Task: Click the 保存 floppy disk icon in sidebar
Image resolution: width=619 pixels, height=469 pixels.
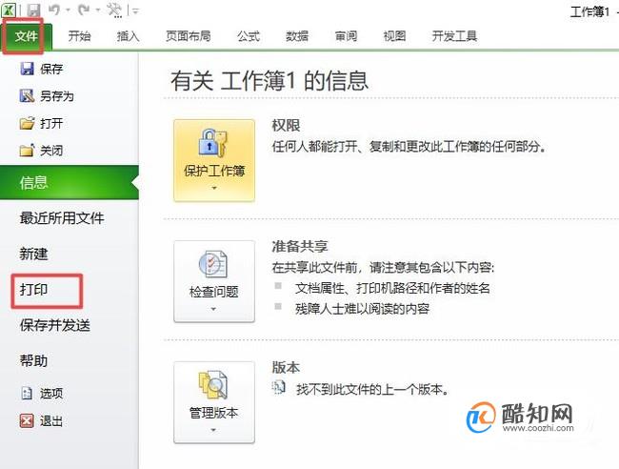Action: pyautogui.click(x=27, y=69)
